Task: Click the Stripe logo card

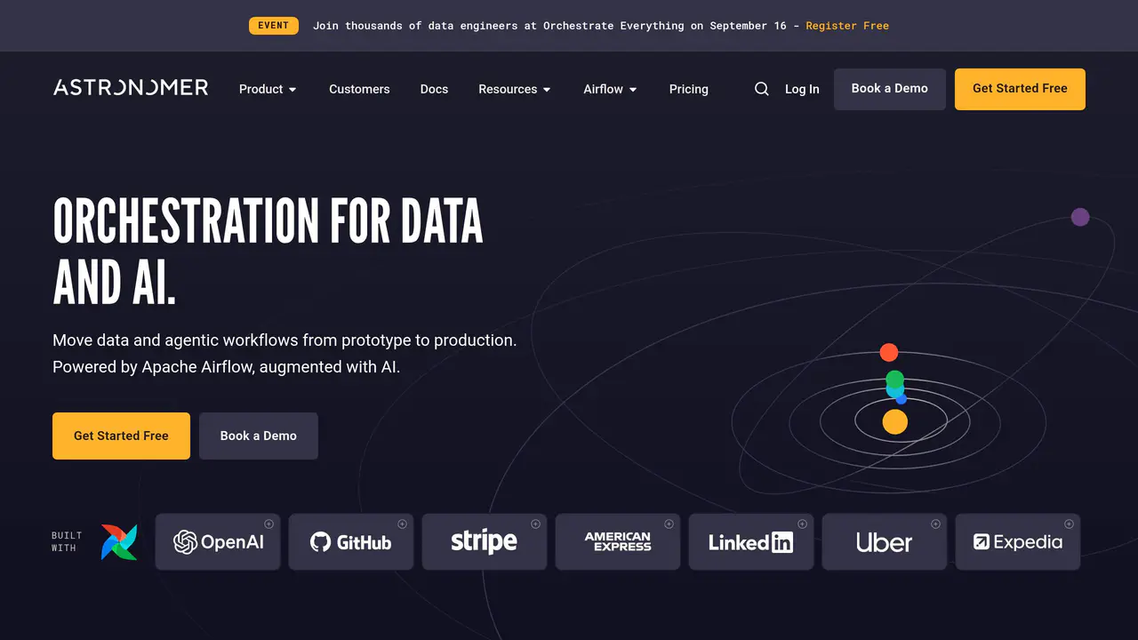Action: tap(485, 541)
